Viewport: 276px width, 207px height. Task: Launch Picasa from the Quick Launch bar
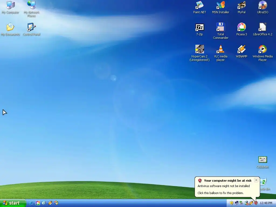[x=38, y=203]
